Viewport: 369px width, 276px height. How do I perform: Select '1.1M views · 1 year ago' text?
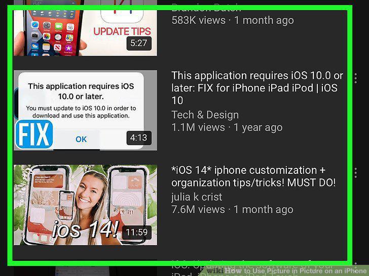(x=227, y=127)
